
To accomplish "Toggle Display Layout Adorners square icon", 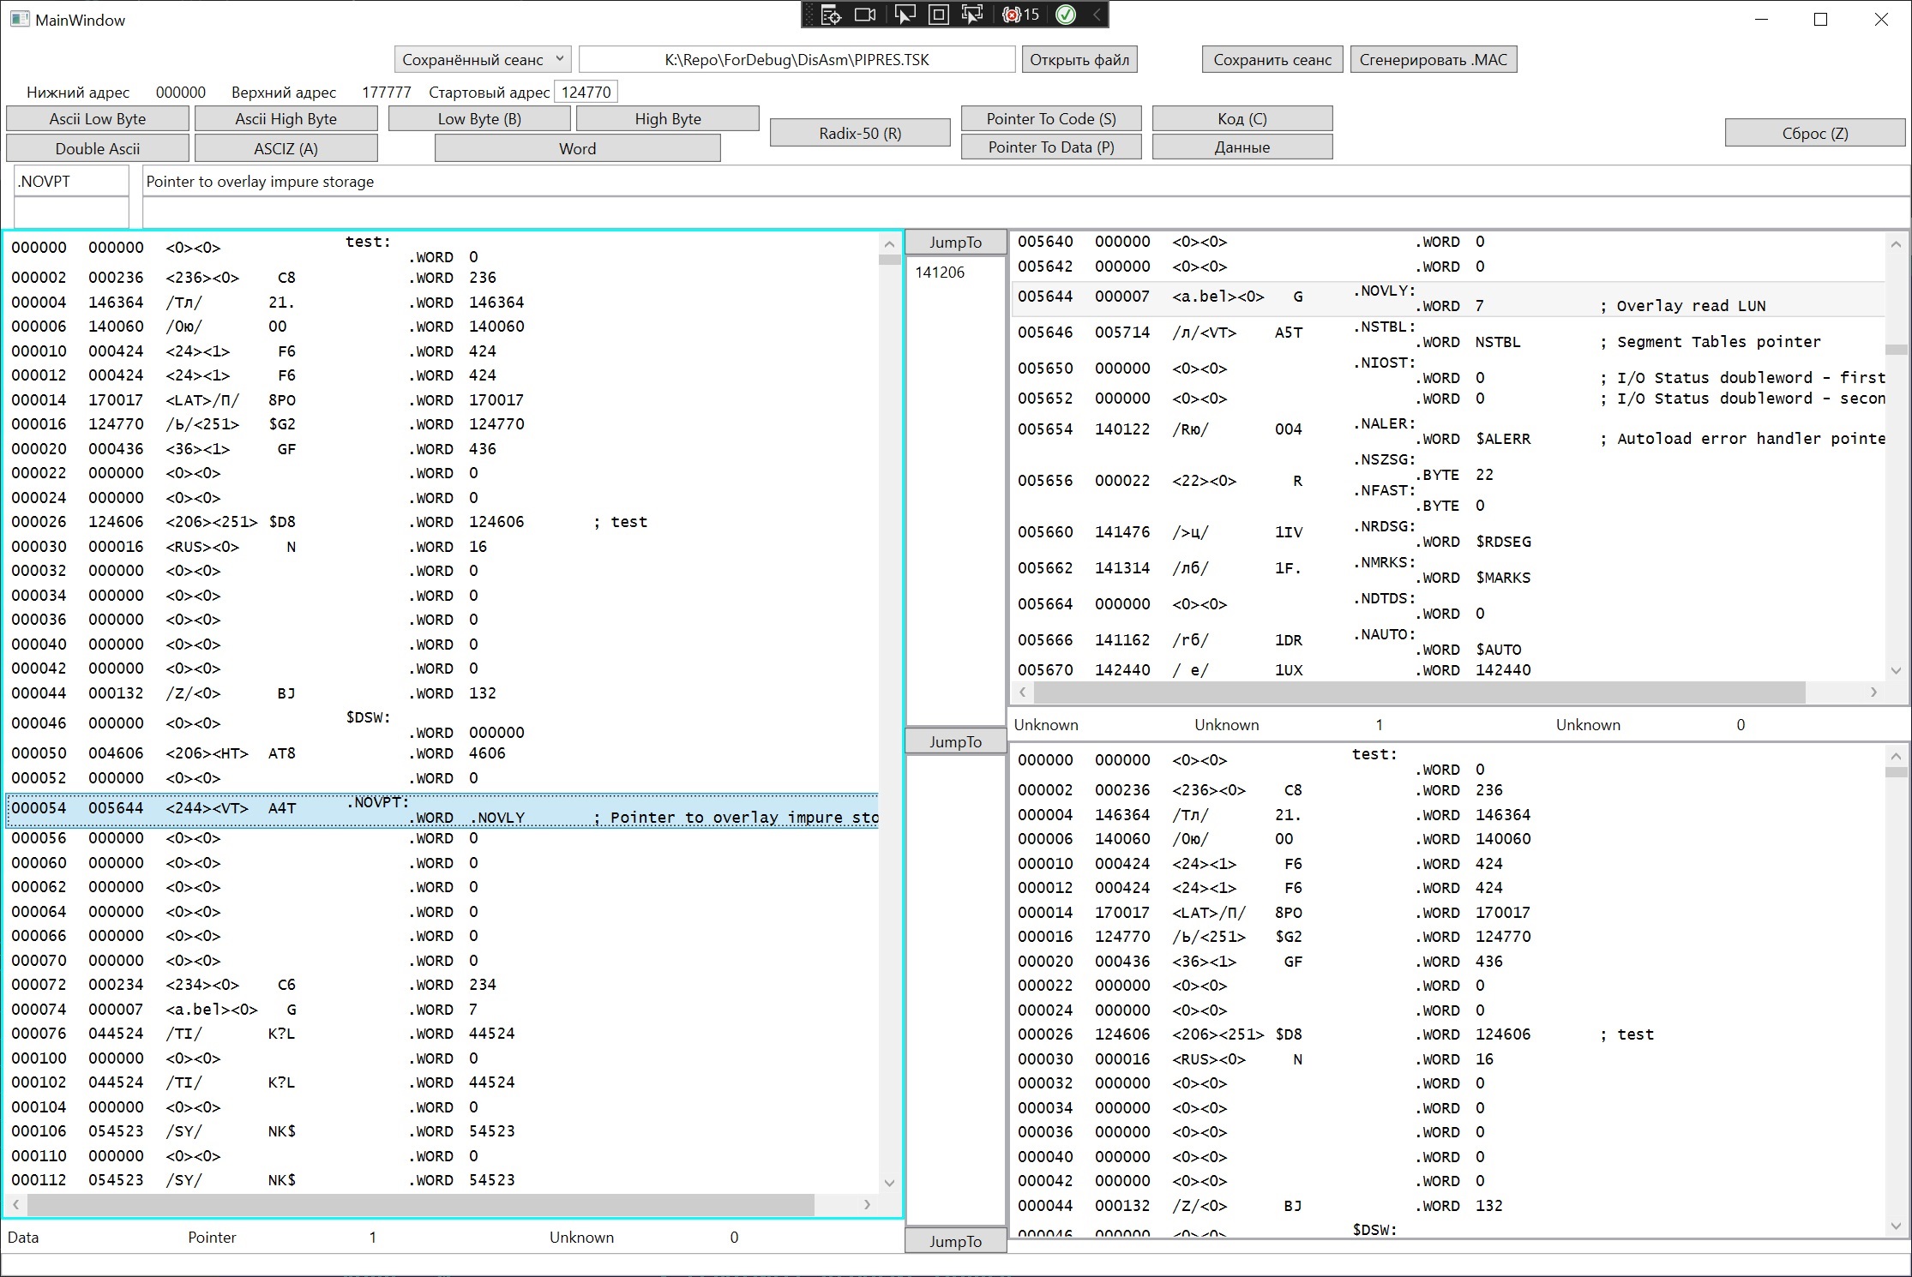I will 939,15.
